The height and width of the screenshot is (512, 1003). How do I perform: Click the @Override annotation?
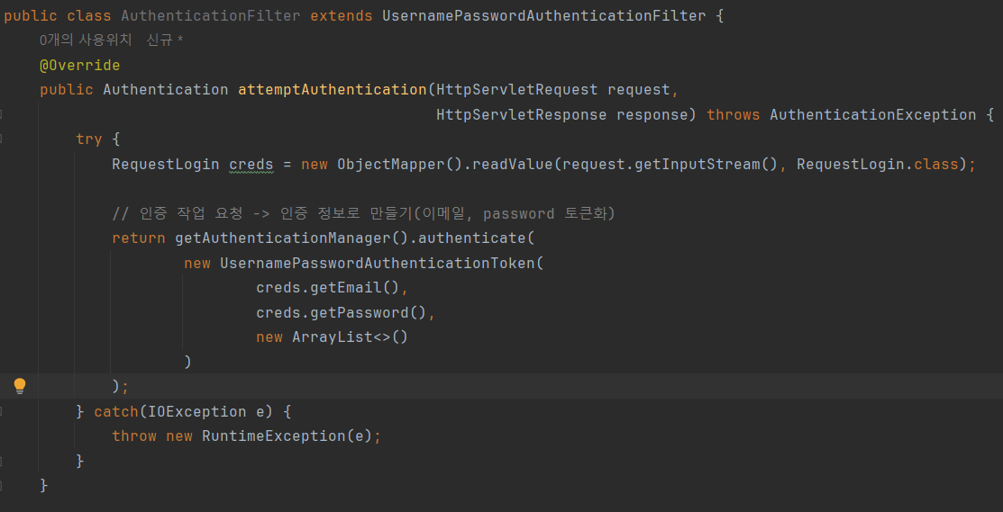point(80,65)
